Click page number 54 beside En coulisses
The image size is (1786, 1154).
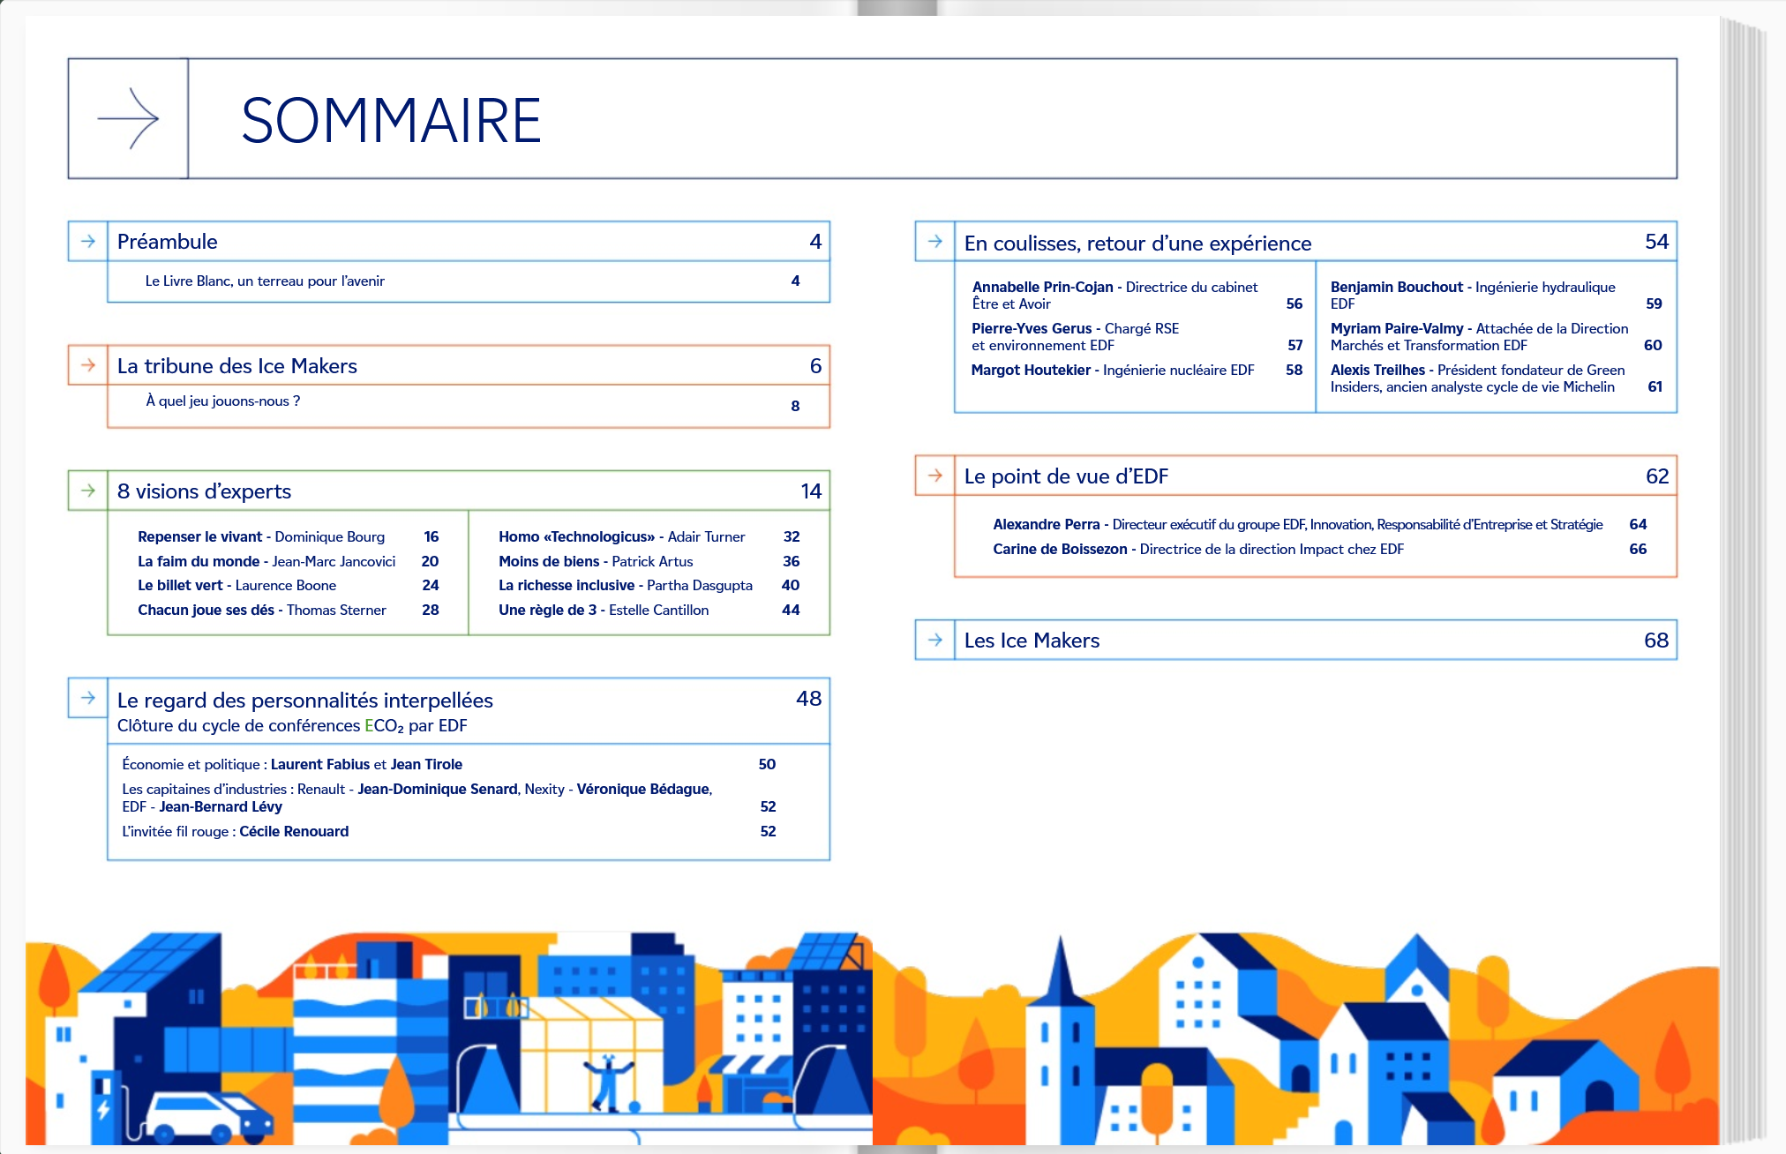(1656, 241)
